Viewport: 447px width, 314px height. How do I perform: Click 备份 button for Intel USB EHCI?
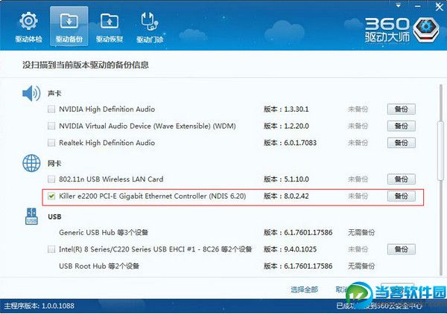click(401, 249)
